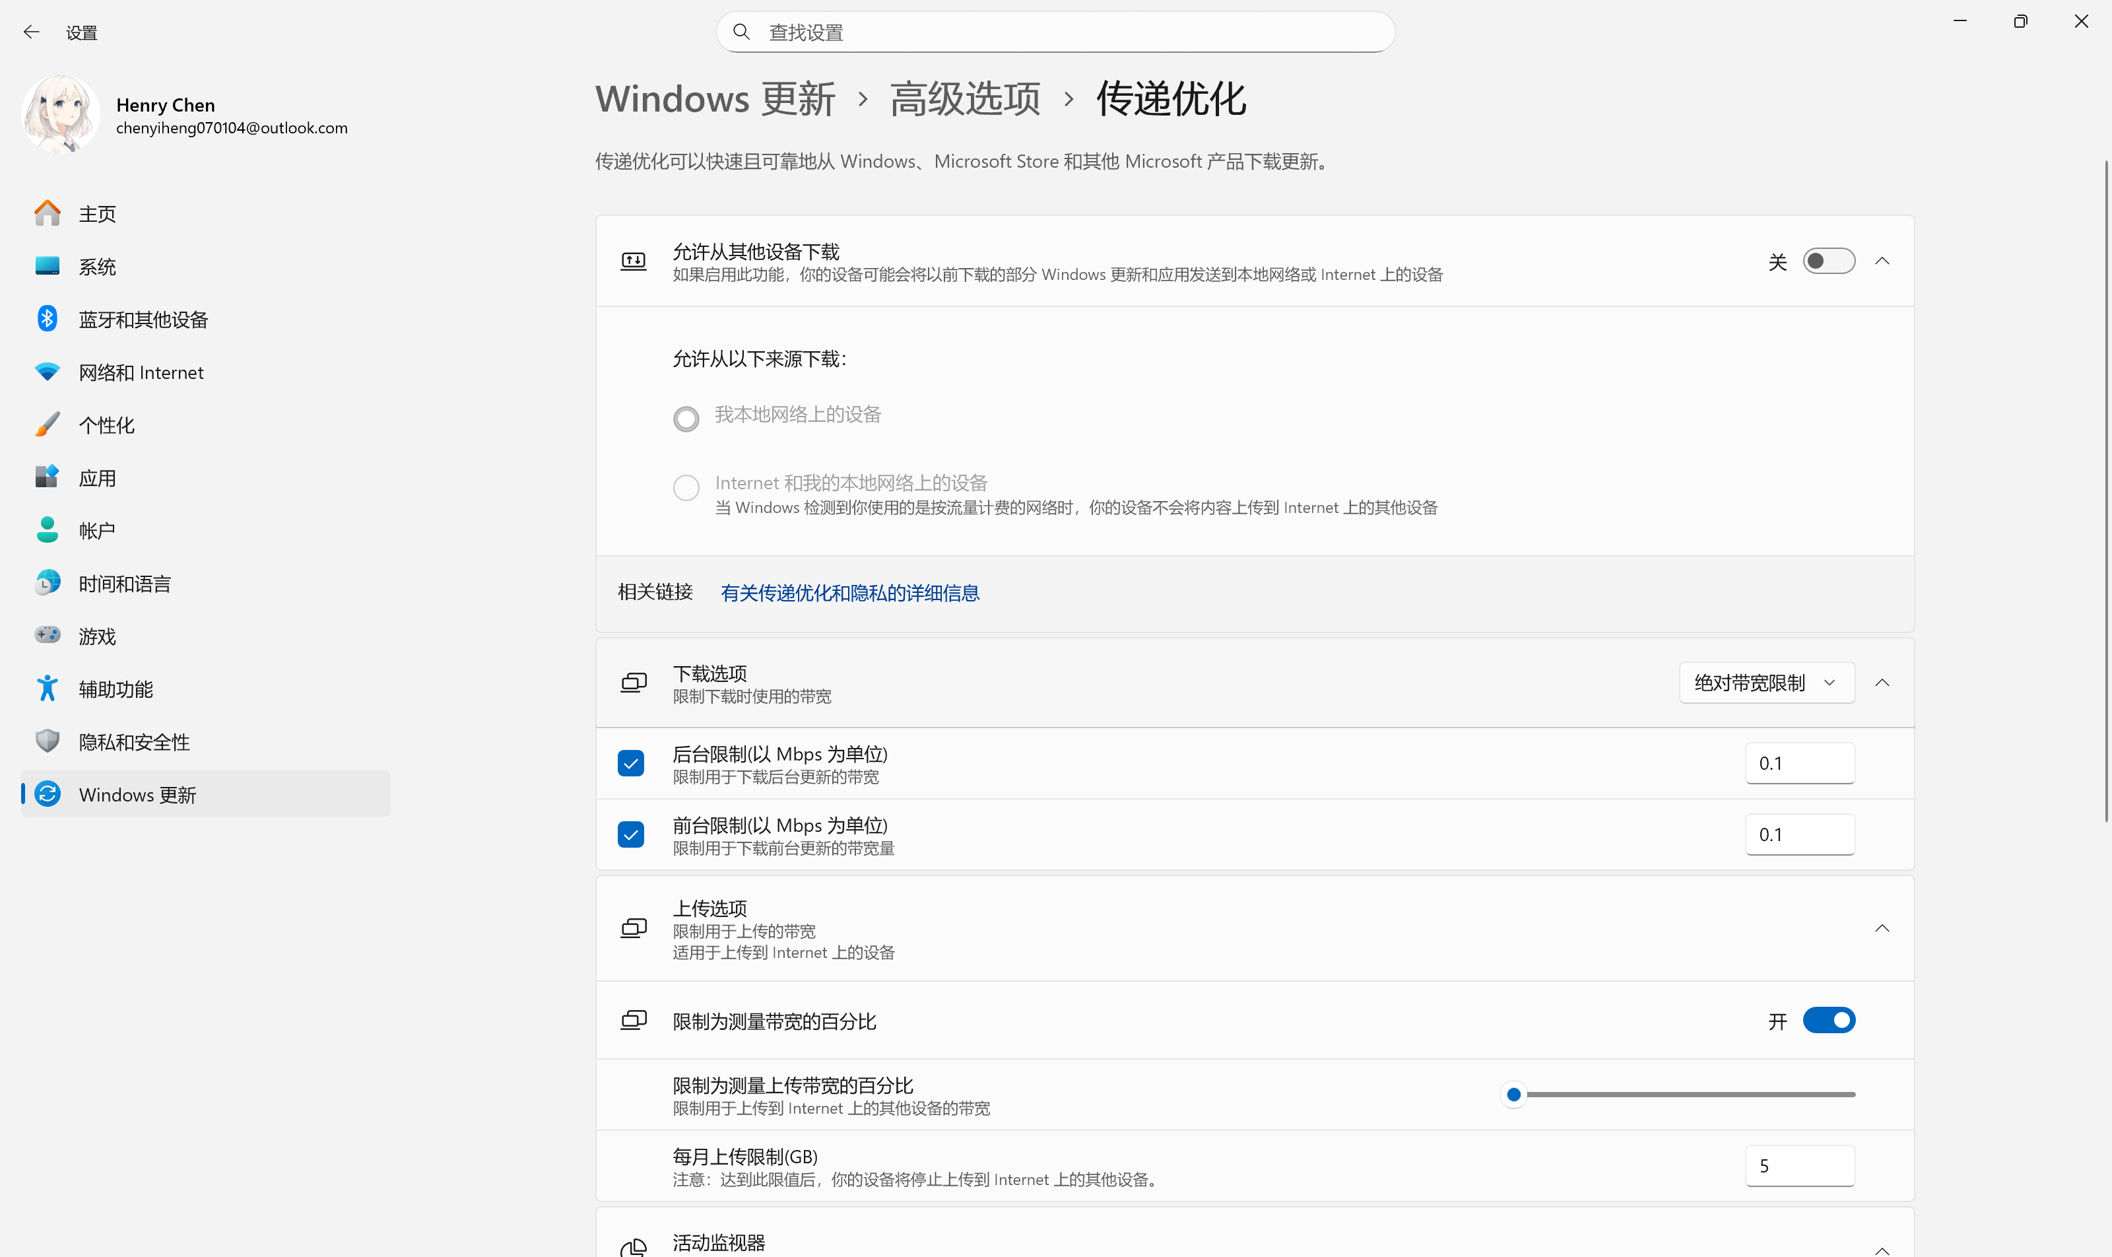This screenshot has height=1257, width=2112.
Task: Click the back arrow icon
Action: coord(31,32)
